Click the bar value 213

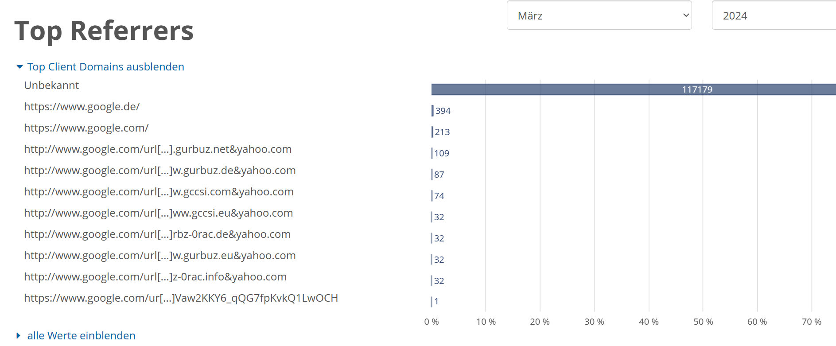click(442, 132)
